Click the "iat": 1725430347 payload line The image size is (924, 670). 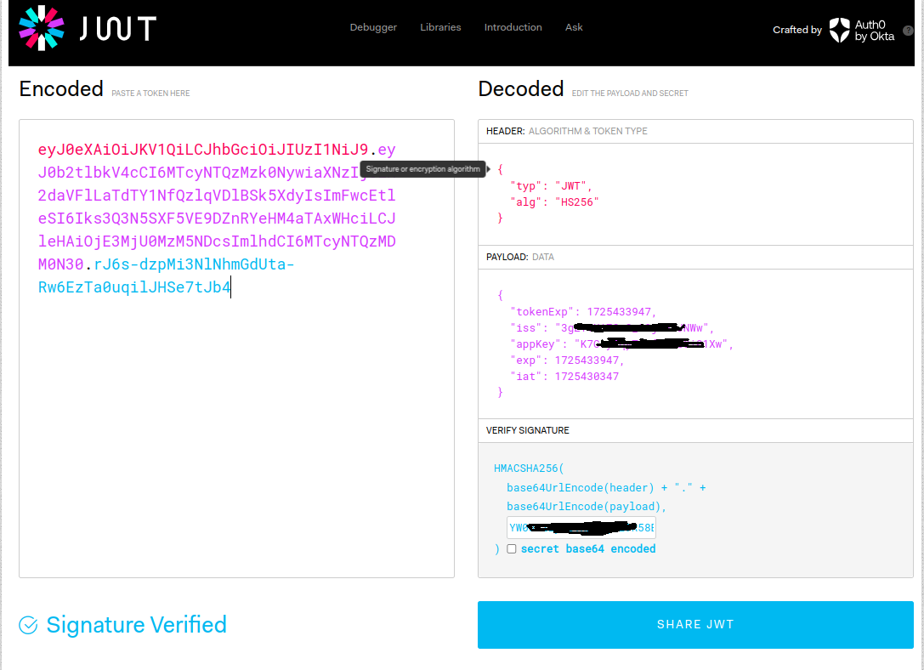pyautogui.click(x=564, y=377)
